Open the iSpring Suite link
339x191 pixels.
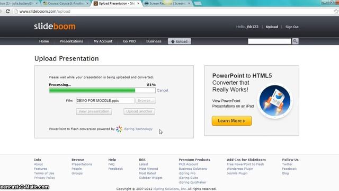point(189,178)
